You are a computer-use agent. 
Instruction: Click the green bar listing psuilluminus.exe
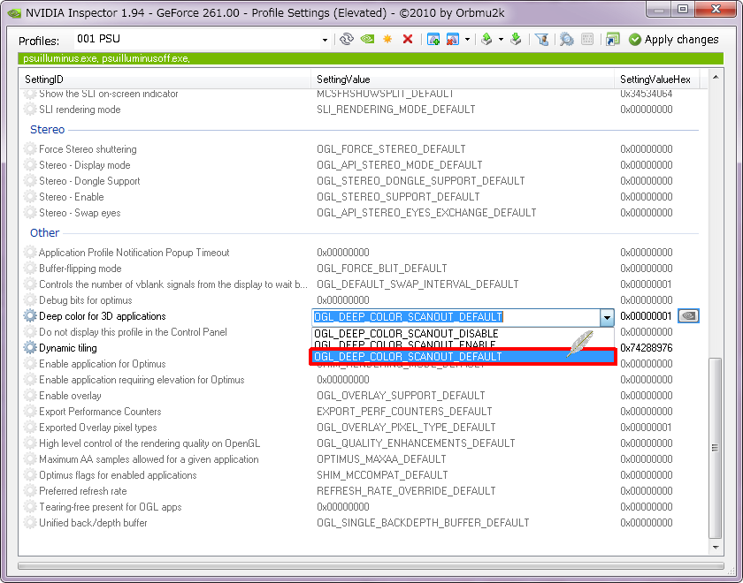click(x=371, y=58)
